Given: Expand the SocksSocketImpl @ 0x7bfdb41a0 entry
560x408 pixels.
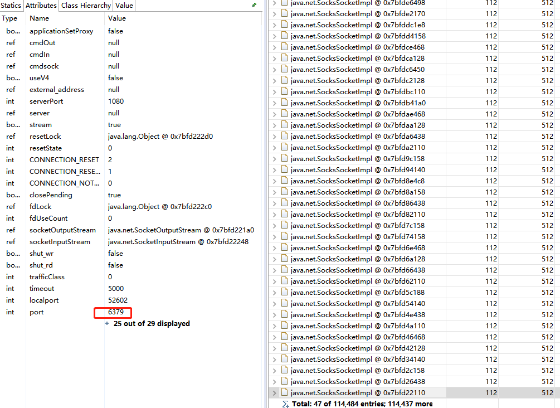Looking at the screenshot, I should coord(275,103).
